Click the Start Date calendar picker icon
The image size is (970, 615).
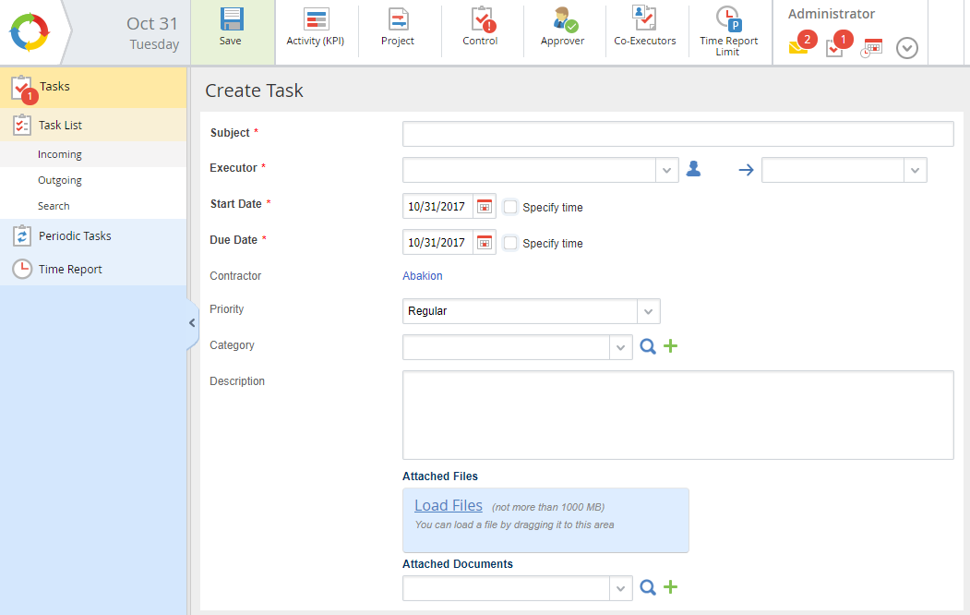coord(485,207)
